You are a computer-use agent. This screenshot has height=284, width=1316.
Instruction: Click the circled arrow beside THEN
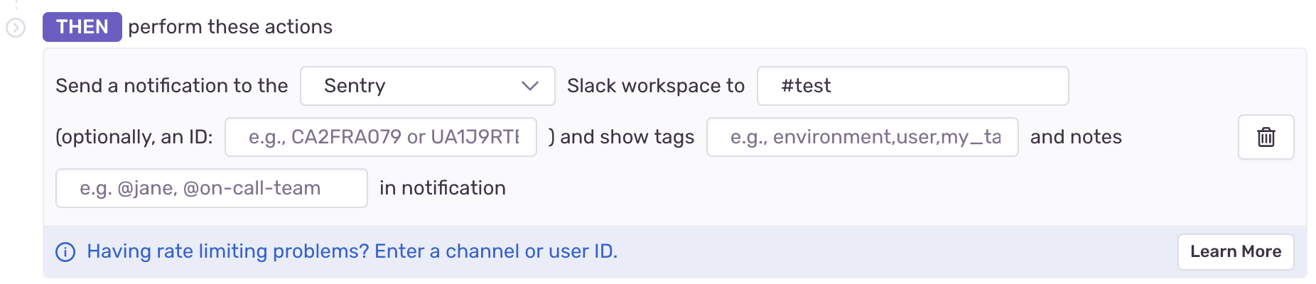tap(16, 28)
